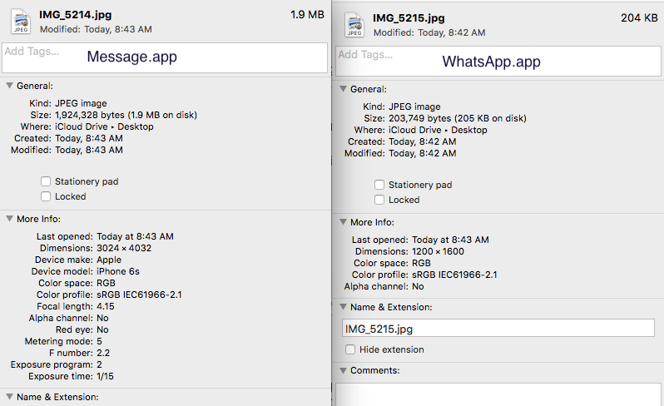This screenshot has width=664, height=406.
Task: Tick Hide extension for IMG_5215.jpg
Action: point(350,349)
